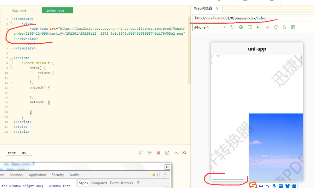Click the horizontal scrollbar in phone preview
The image size is (314, 188).
click(228, 179)
